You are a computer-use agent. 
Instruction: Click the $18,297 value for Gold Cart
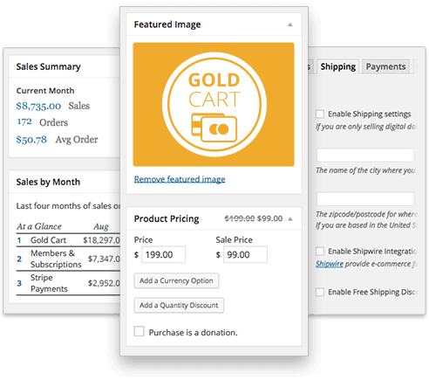pyautogui.click(x=101, y=240)
